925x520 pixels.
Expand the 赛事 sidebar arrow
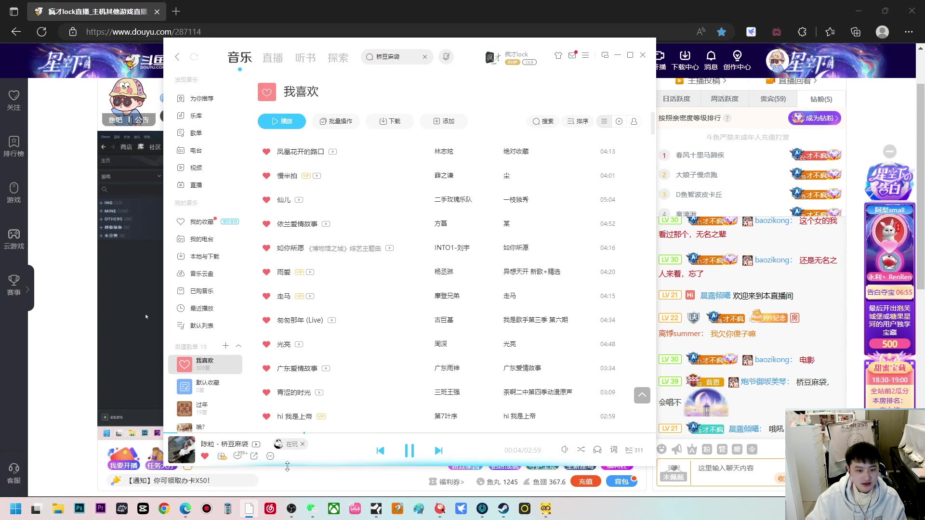coord(27,289)
